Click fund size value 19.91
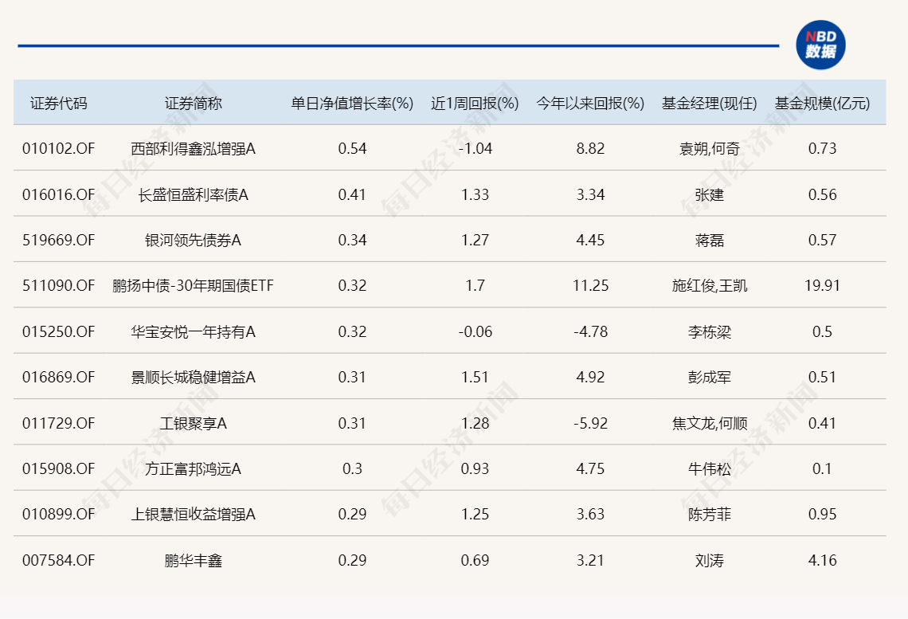The image size is (908, 619). (x=822, y=285)
